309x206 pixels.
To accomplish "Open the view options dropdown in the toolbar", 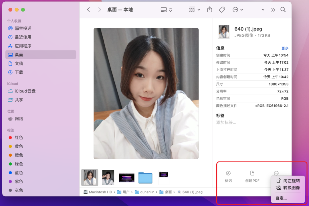I will [x=166, y=9].
